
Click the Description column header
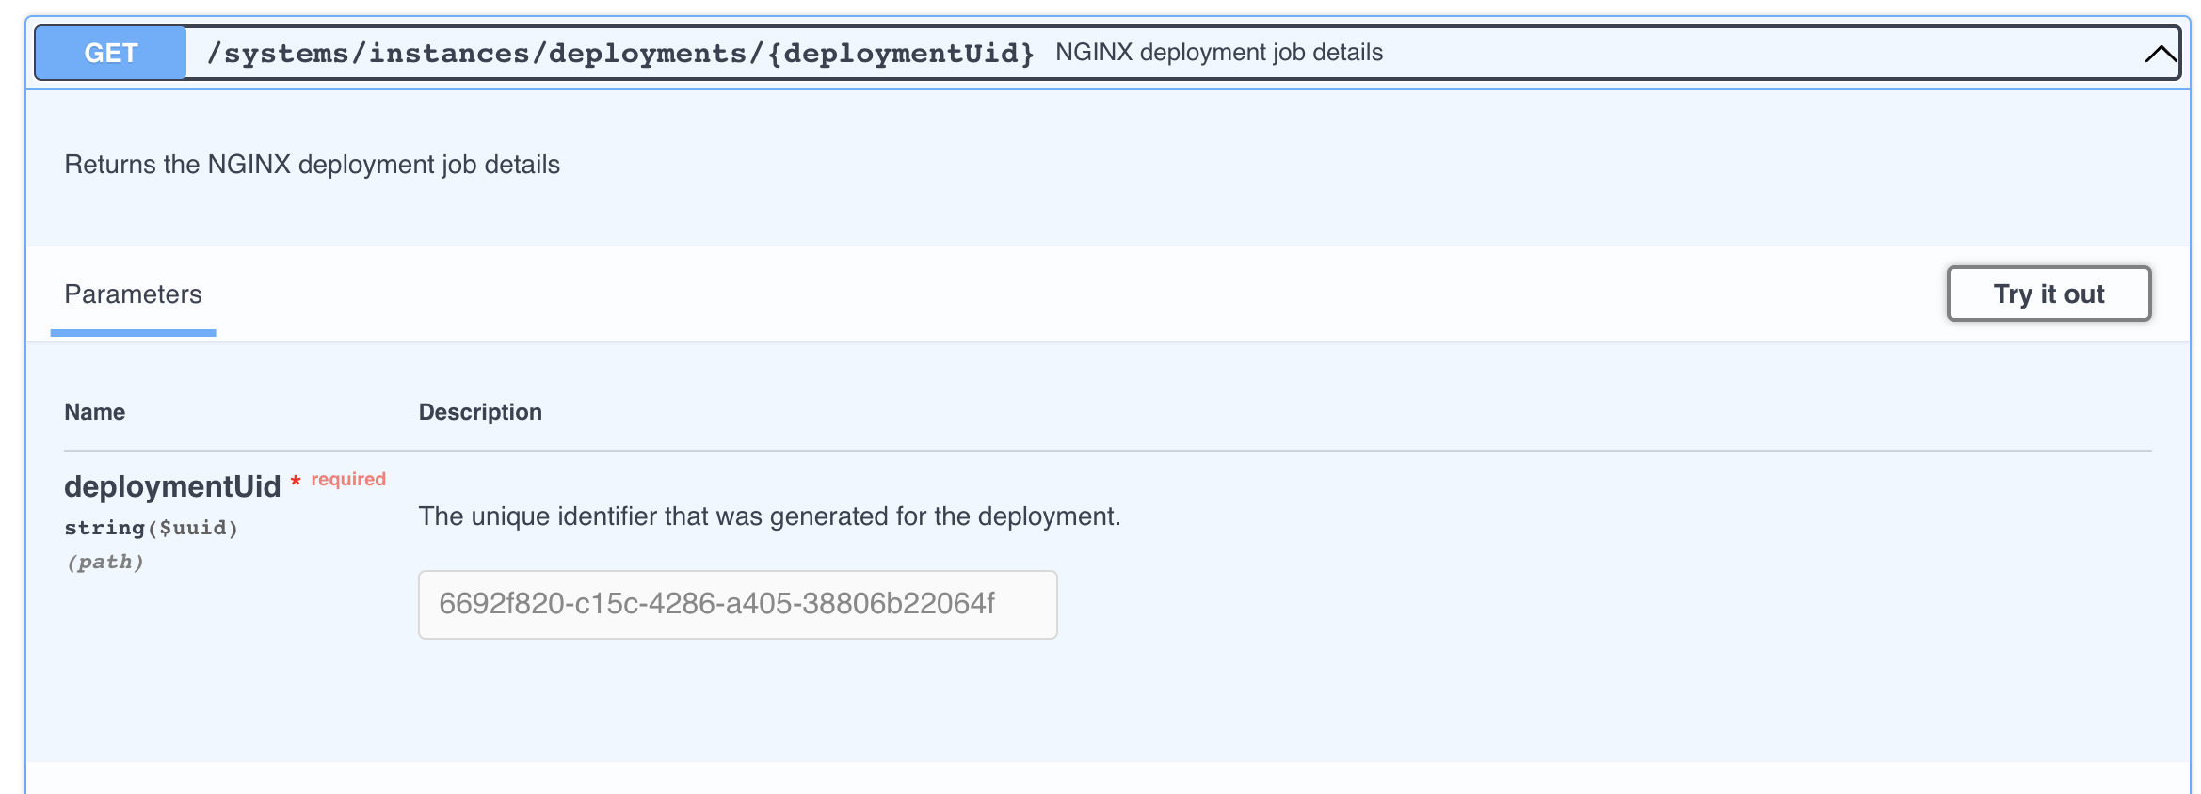point(480,412)
